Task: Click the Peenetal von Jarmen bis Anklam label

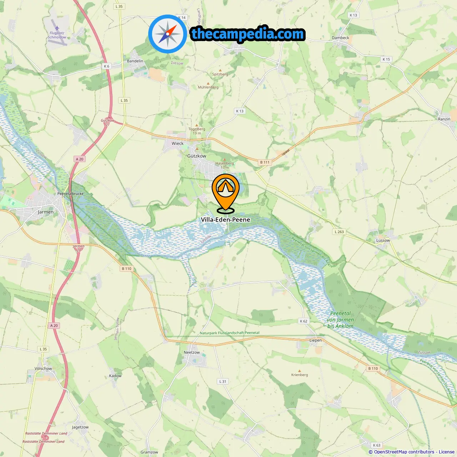Action: (x=340, y=320)
